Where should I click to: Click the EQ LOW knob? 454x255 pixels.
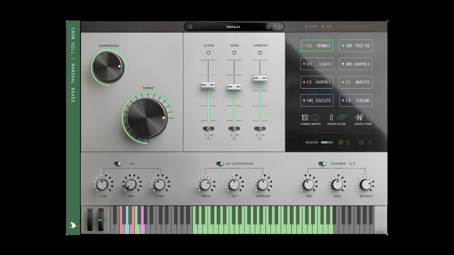(102, 185)
